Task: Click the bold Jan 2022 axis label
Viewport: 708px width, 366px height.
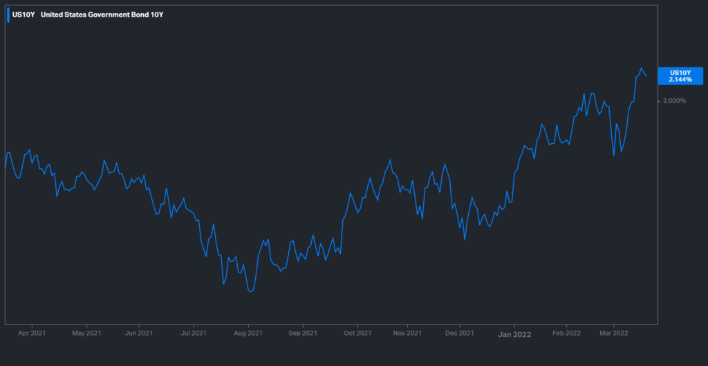Action: [x=514, y=335]
